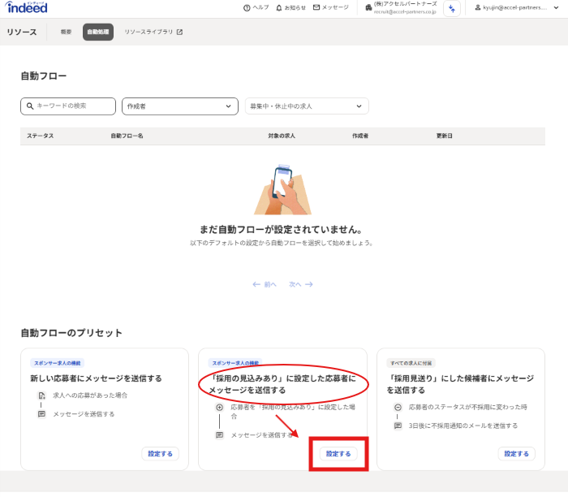Open notifications bell (お知らせ)
Viewport: 568px width, 497px height.
point(290,7)
